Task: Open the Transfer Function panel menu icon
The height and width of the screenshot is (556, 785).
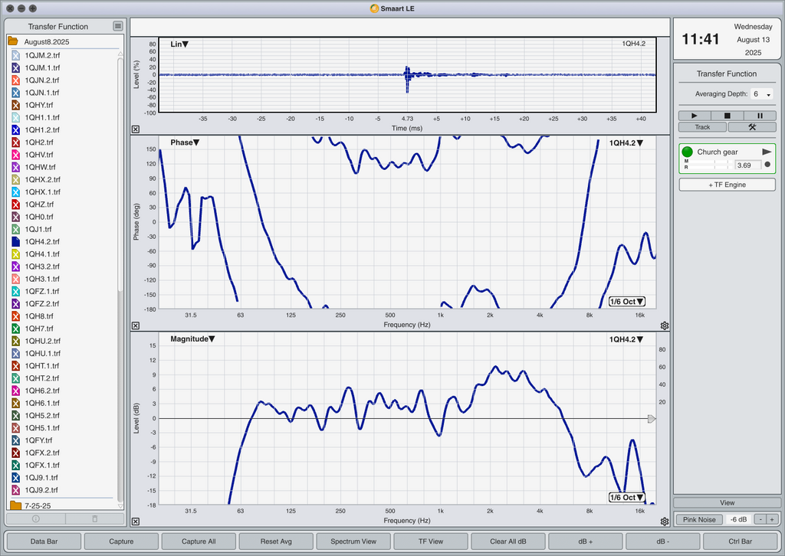Action: tap(117, 26)
